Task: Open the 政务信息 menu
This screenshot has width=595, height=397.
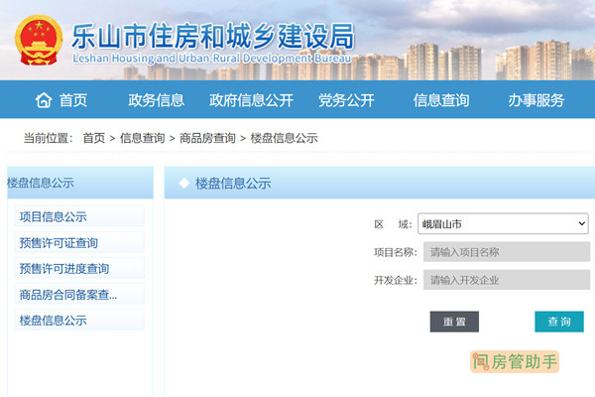Action: 156,100
